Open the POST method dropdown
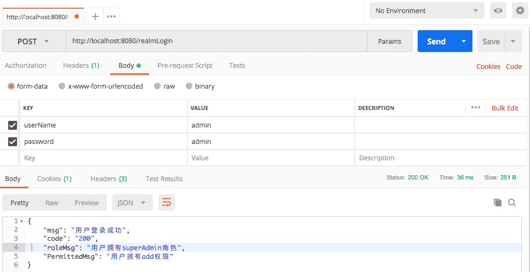Image resolution: width=530 pixels, height=272 pixels. [x=33, y=42]
